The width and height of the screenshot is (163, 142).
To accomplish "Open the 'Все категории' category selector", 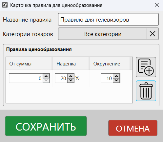I will (x=102, y=34).
